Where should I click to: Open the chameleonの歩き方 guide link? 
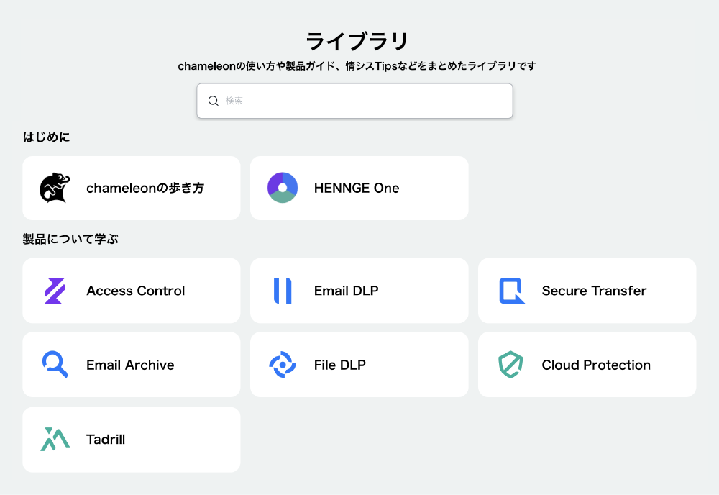tap(145, 188)
